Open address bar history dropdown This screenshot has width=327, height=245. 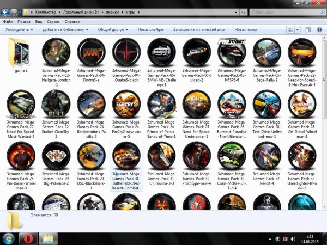coord(236,13)
